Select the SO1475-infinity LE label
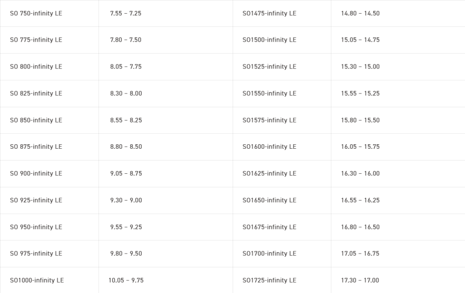 (269, 13)
